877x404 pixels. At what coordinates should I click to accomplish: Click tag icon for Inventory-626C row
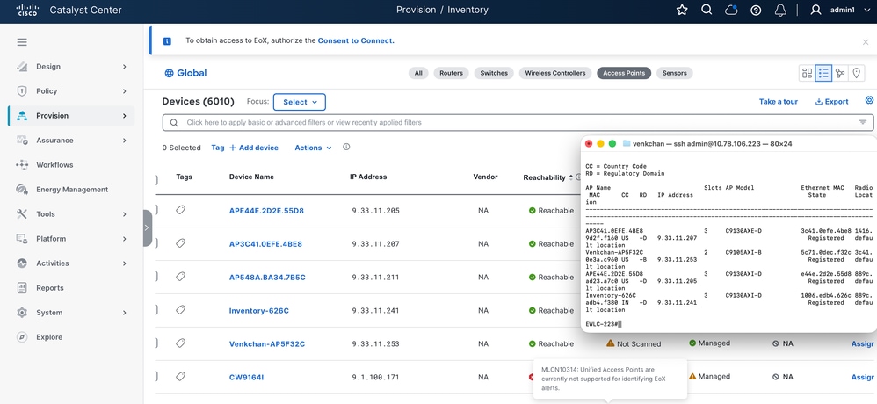(x=180, y=309)
